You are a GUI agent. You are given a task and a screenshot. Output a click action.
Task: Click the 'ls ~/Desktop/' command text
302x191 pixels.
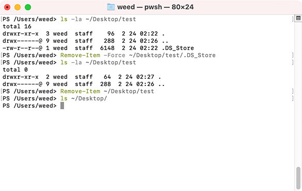coord(84,98)
